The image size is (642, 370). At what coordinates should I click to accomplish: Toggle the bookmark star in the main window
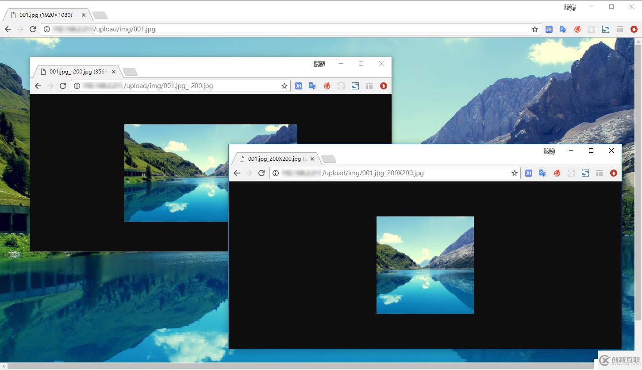535,29
